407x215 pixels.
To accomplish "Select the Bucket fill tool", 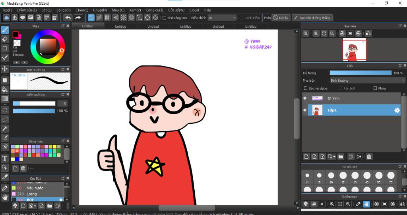I will pos(5,90).
